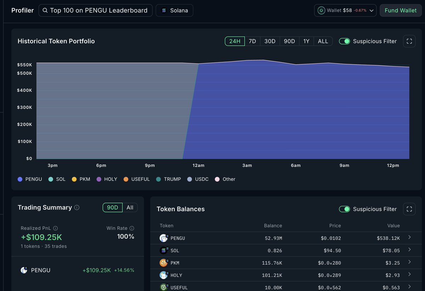The image size is (425, 291).
Task: Toggle USEFUL series in chart legend
Action: pyautogui.click(x=136, y=179)
